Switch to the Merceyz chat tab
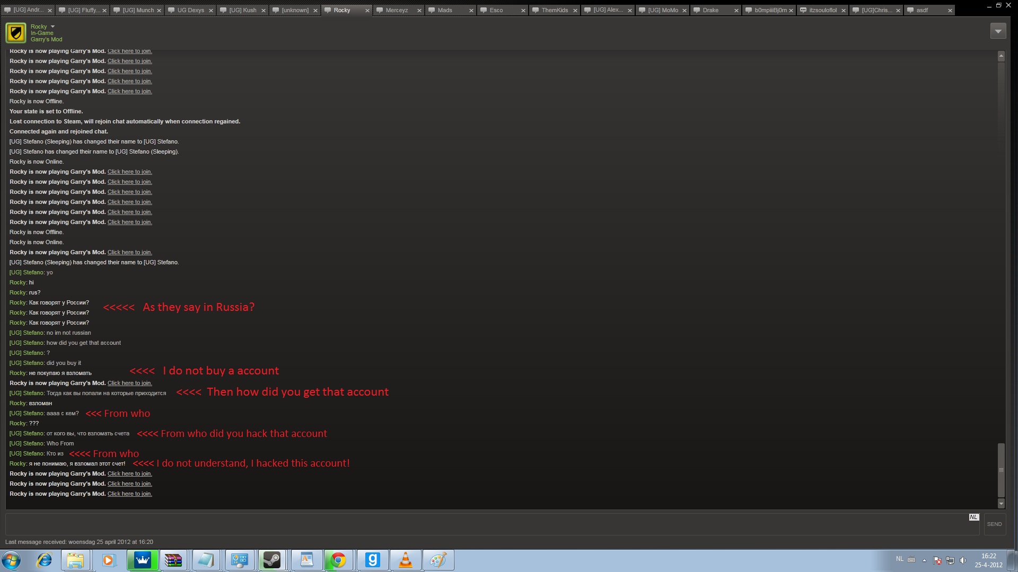 (x=397, y=10)
